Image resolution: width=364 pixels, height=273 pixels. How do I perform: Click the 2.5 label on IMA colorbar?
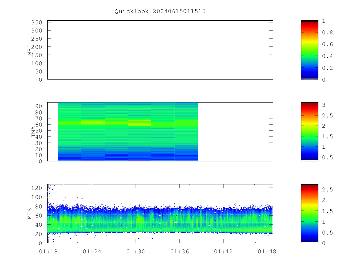pos(327,116)
